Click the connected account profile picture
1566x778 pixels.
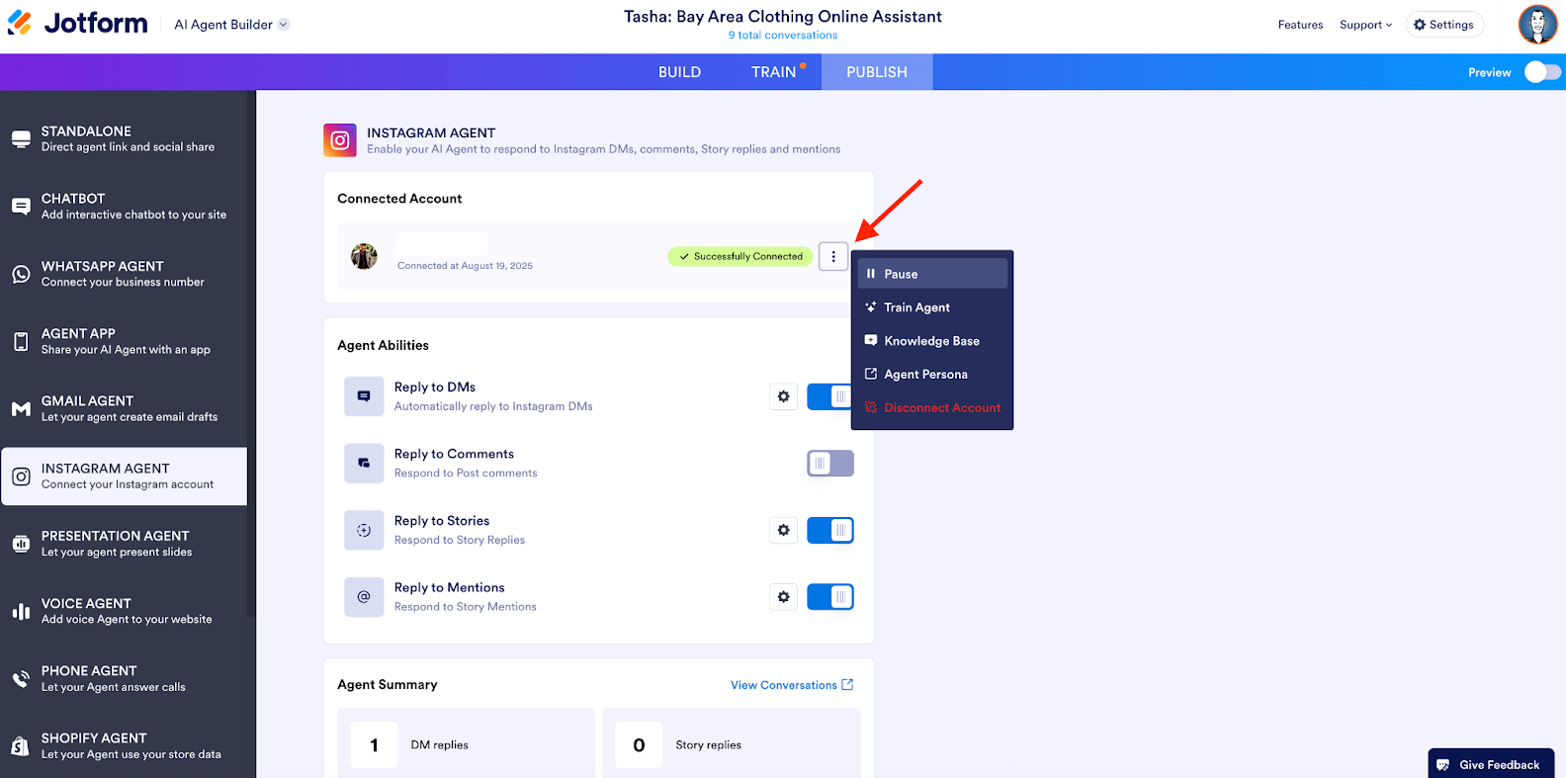(x=364, y=256)
